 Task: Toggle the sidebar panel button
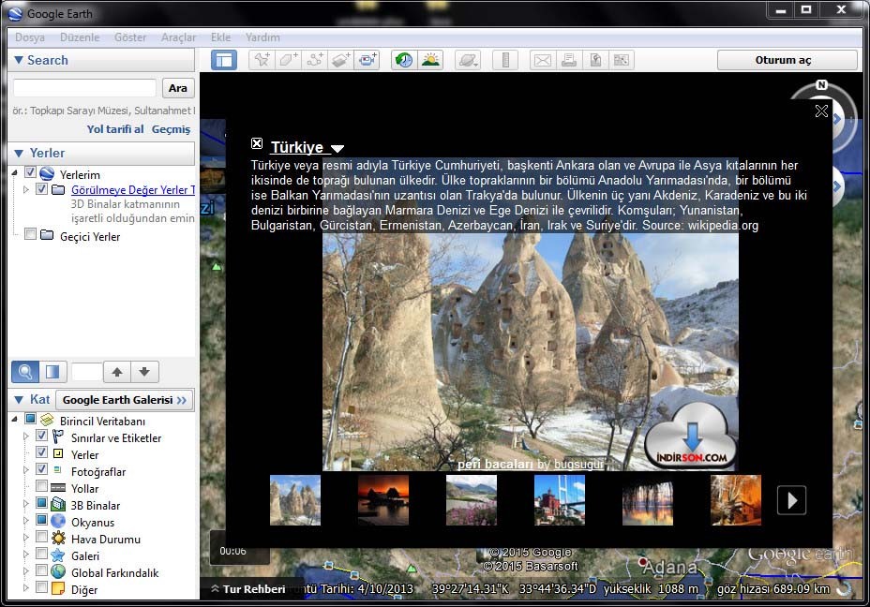[x=224, y=60]
